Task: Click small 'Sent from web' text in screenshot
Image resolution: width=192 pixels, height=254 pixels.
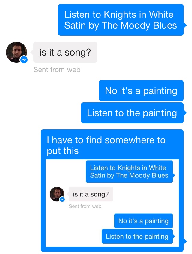Action: (x=85, y=206)
